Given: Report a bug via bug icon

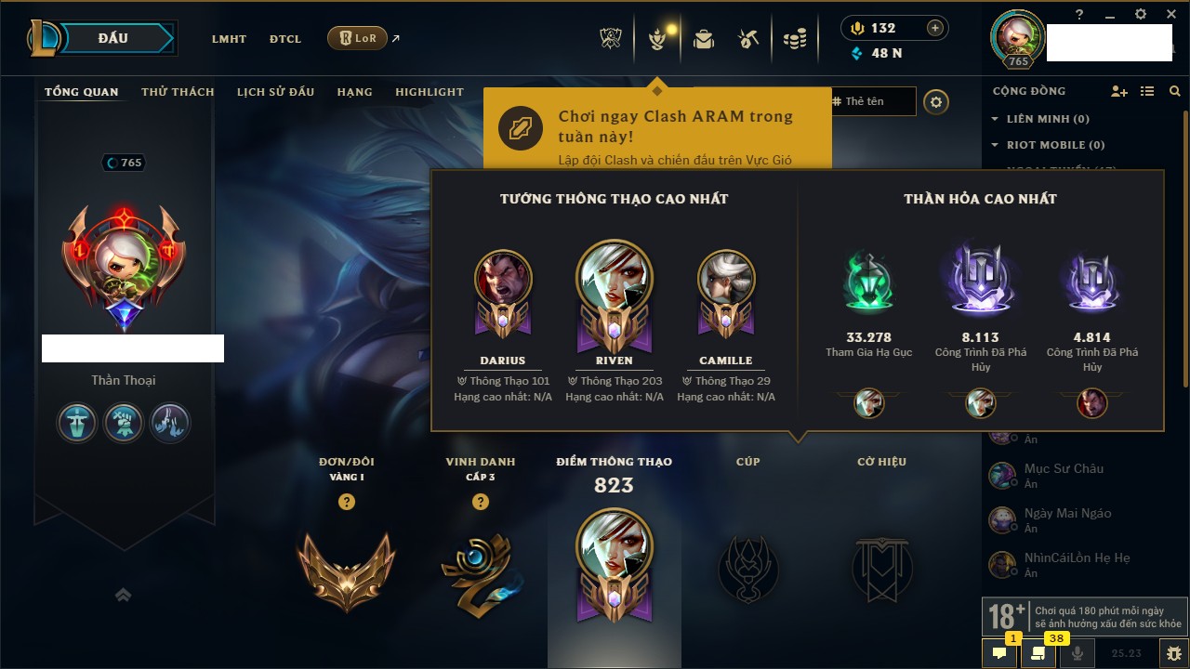Looking at the screenshot, I should (1174, 653).
